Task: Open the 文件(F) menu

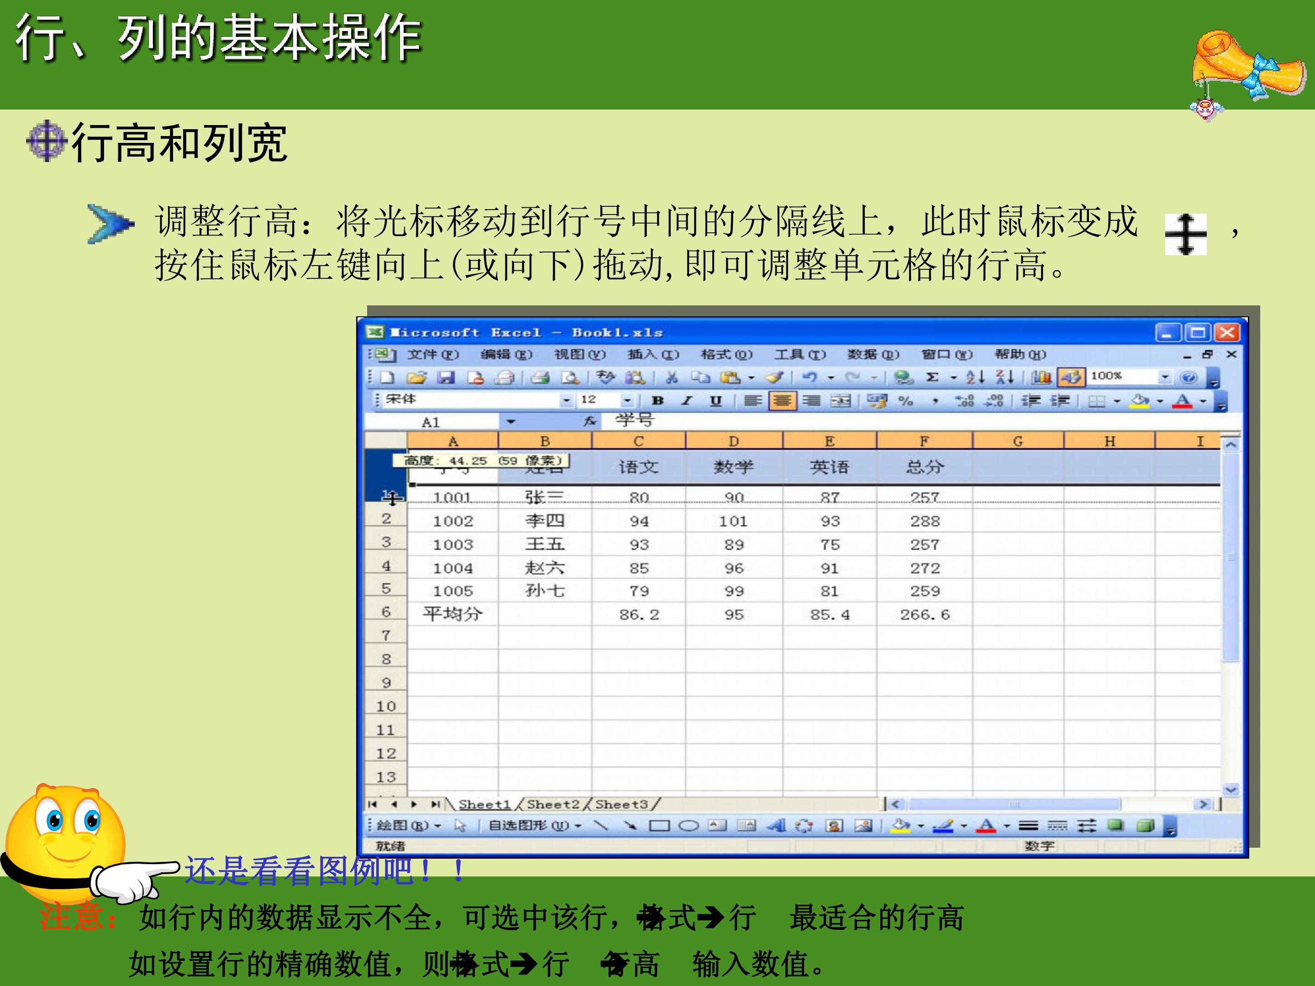Action: tap(433, 355)
